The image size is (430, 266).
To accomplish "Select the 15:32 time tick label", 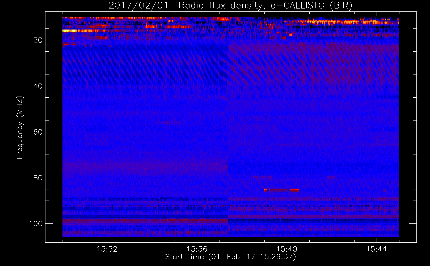I will (x=107, y=249).
